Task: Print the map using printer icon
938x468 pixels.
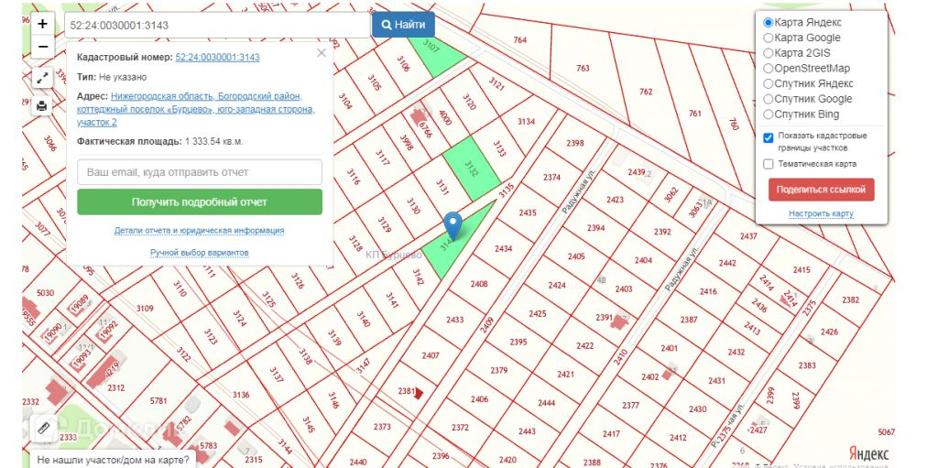Action: pos(42,106)
